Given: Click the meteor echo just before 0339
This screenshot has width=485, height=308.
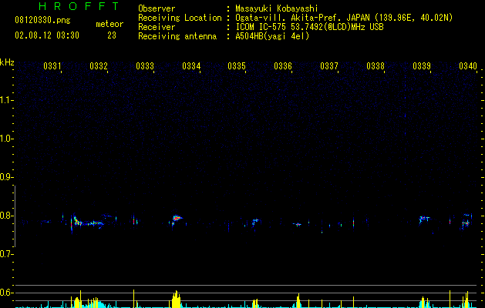Looking at the screenshot, I should (424, 219).
